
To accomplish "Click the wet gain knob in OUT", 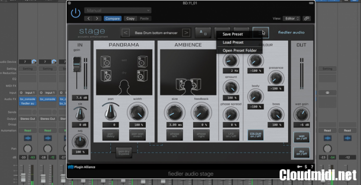I will [x=302, y=114].
